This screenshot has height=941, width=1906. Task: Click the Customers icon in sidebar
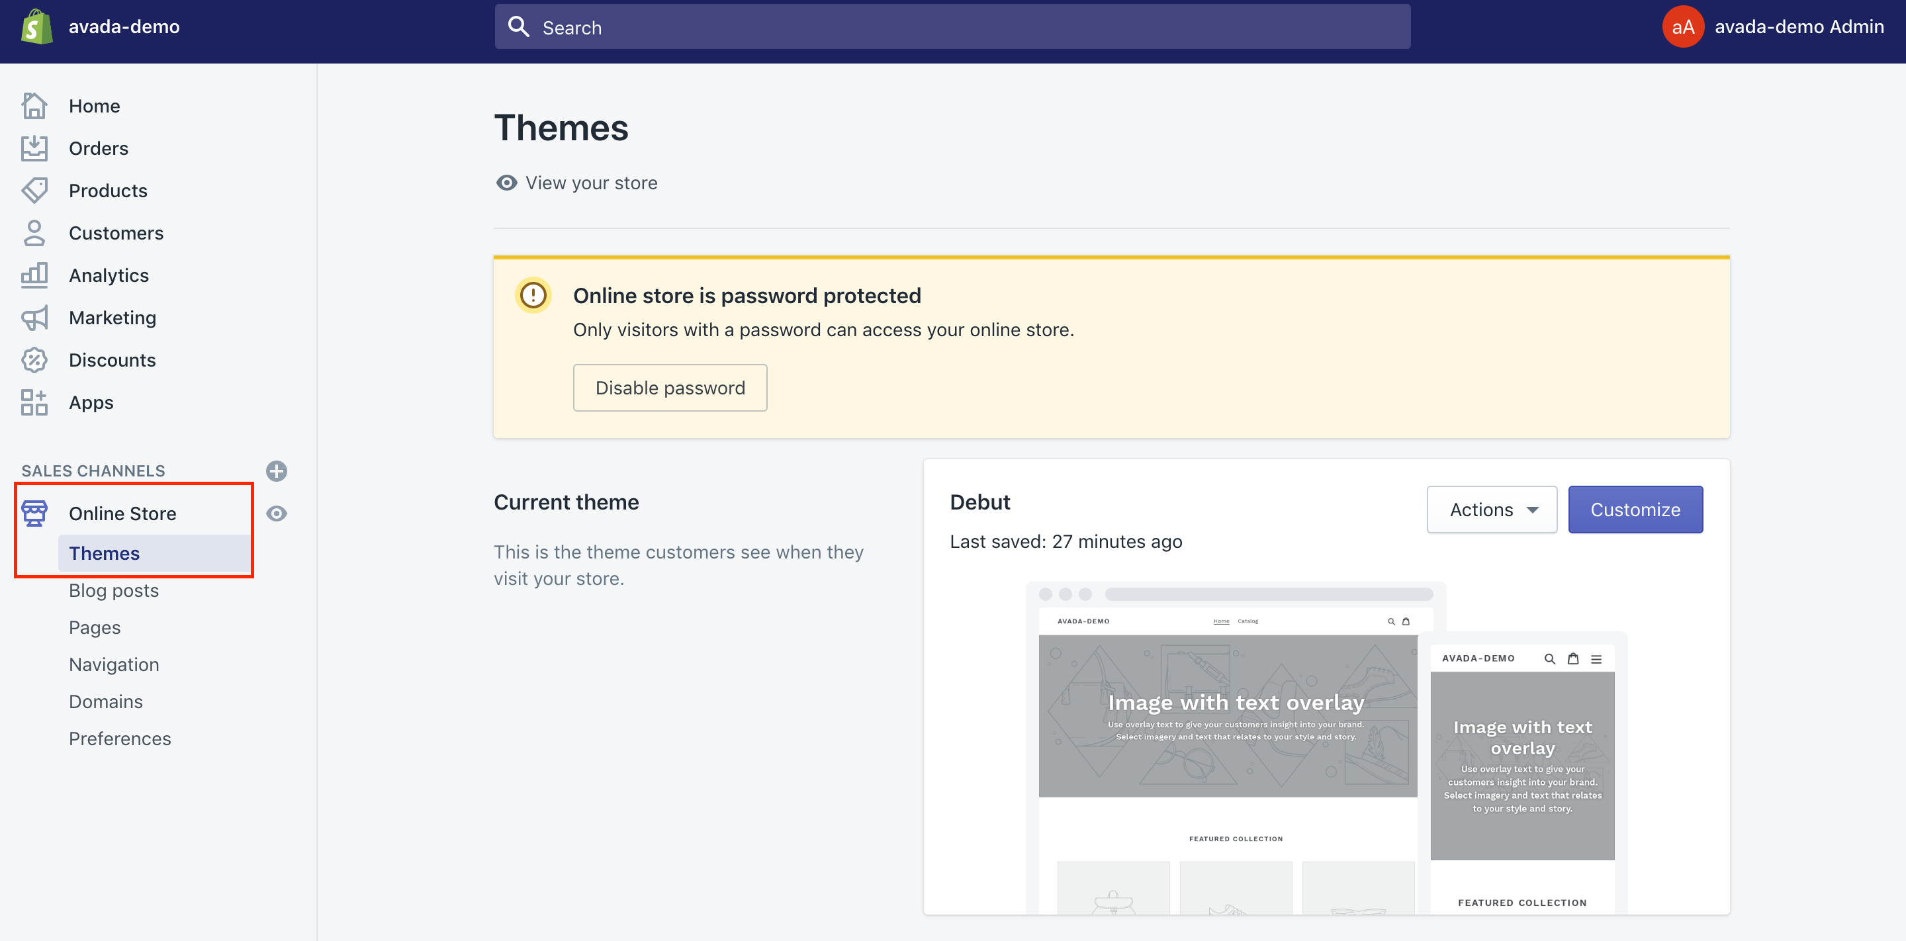pos(34,232)
